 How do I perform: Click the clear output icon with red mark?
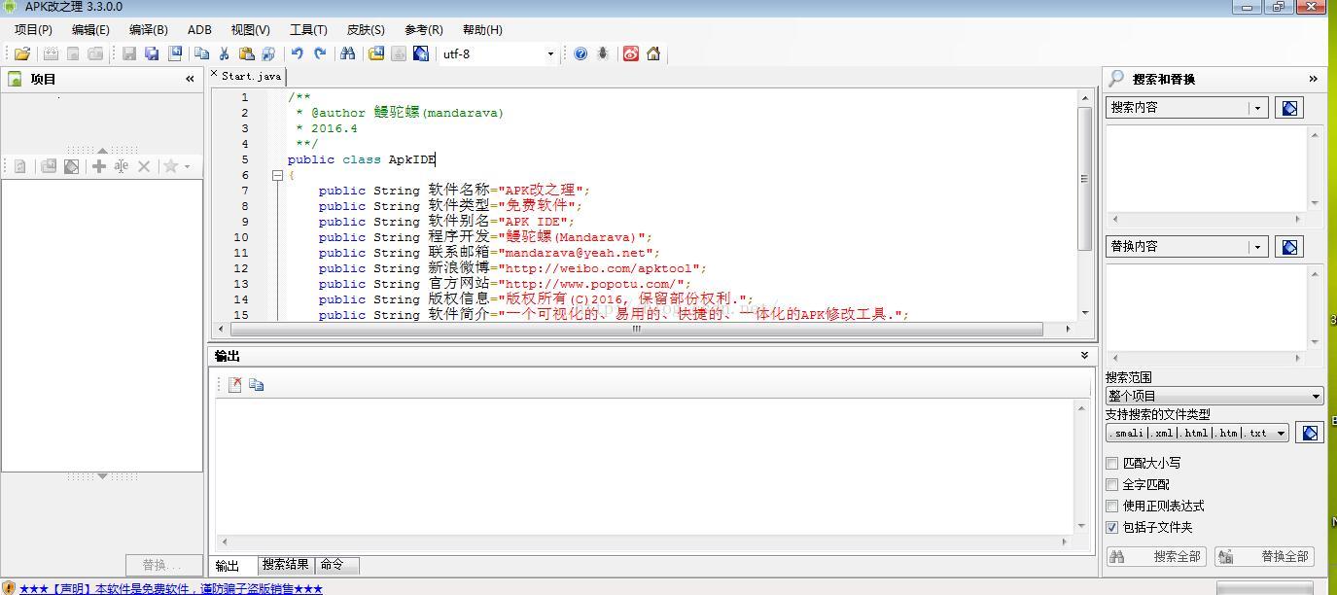coord(234,385)
